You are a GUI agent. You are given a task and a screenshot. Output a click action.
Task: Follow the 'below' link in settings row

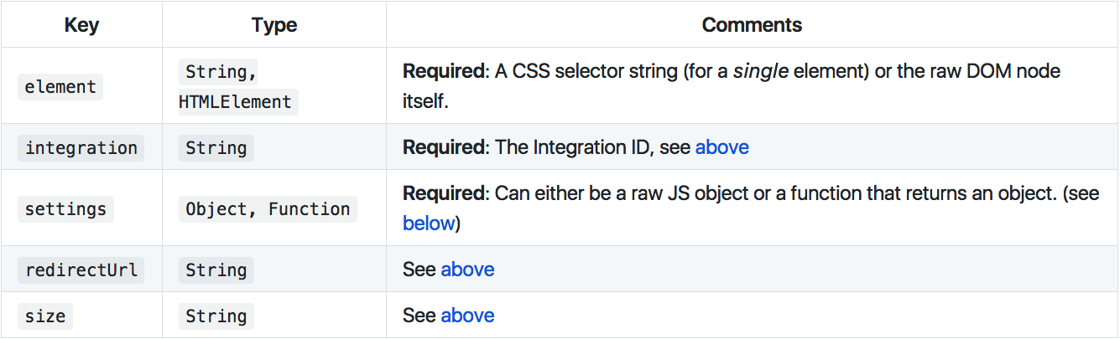pyautogui.click(x=429, y=223)
